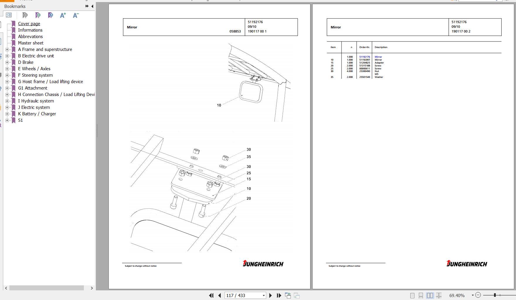
Task: Switch to continuous page view
Action: 421,296
